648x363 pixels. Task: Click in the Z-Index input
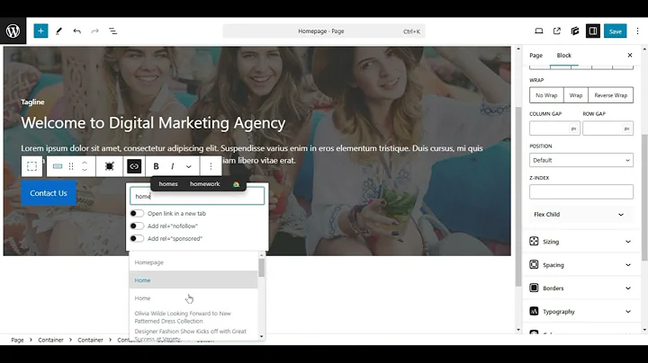point(581,191)
